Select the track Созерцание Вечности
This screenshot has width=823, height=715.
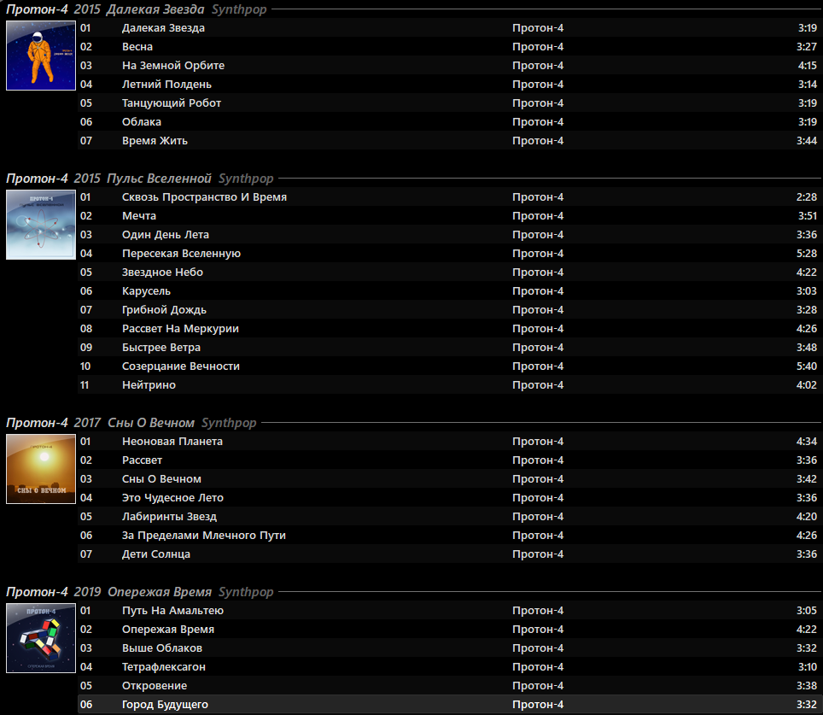coord(181,366)
